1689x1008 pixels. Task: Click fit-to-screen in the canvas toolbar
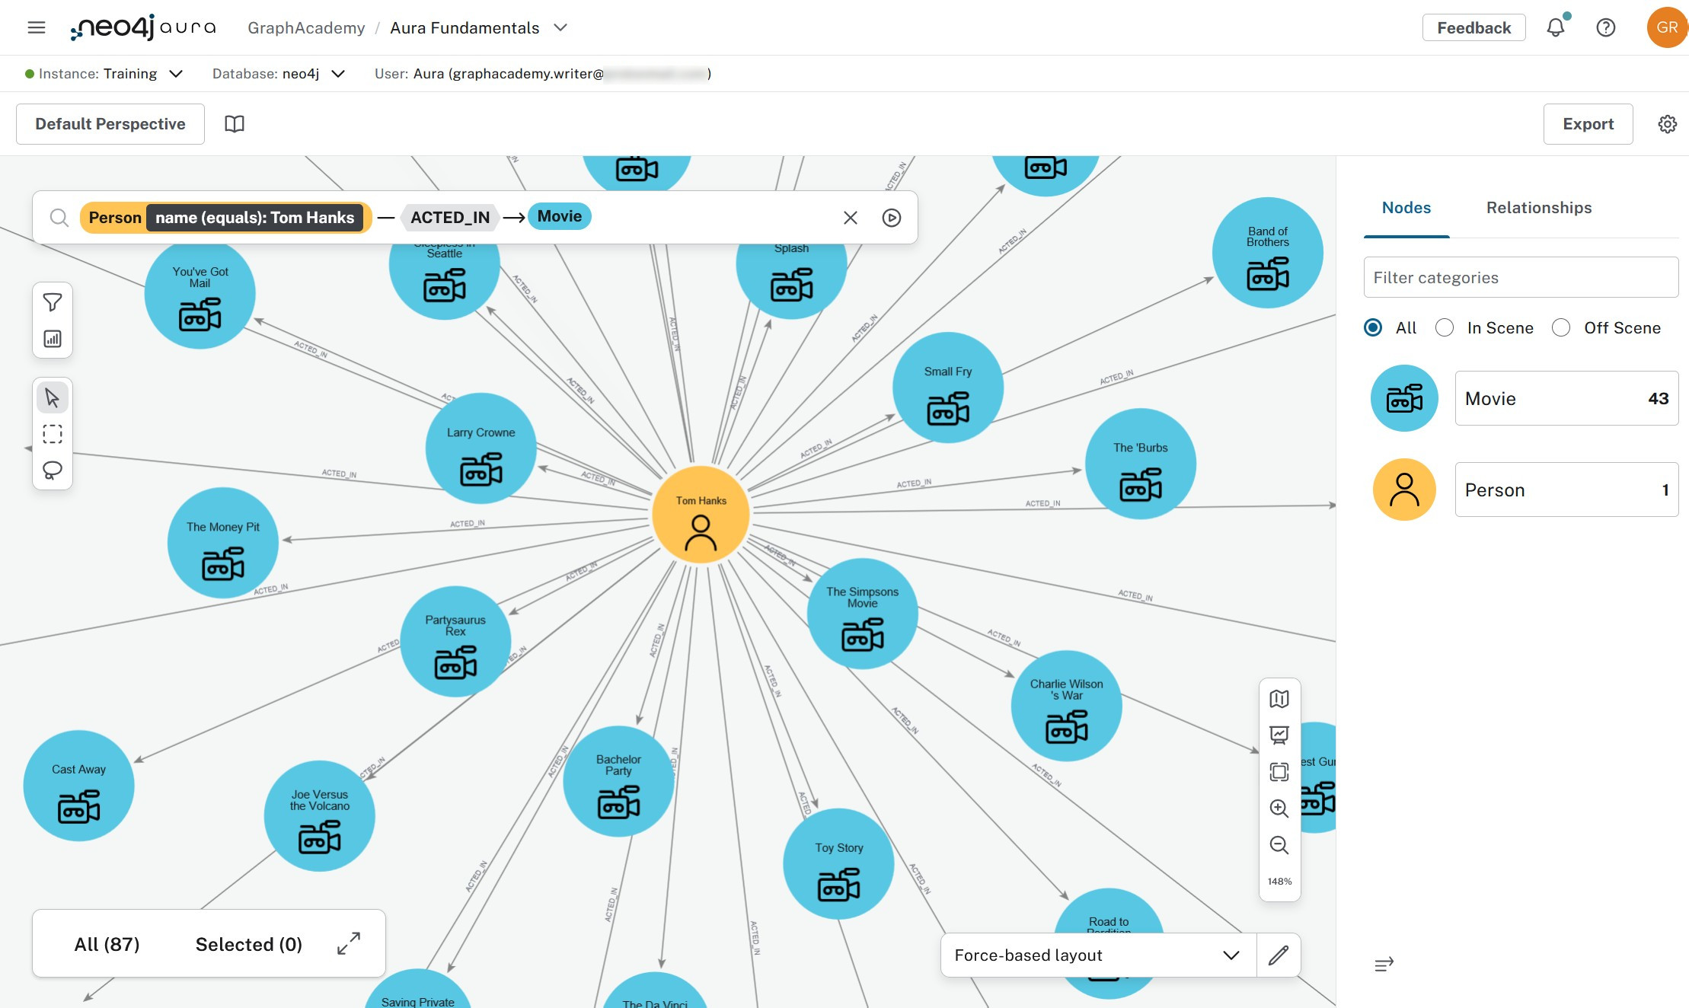pos(1279,771)
